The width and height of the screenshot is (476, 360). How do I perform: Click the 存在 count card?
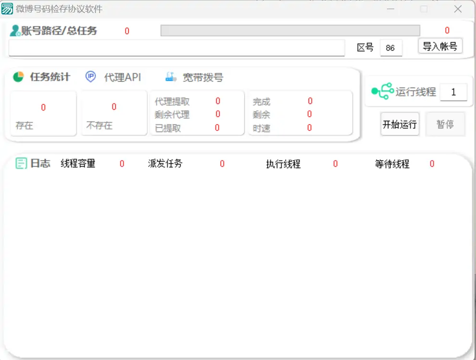click(43, 113)
